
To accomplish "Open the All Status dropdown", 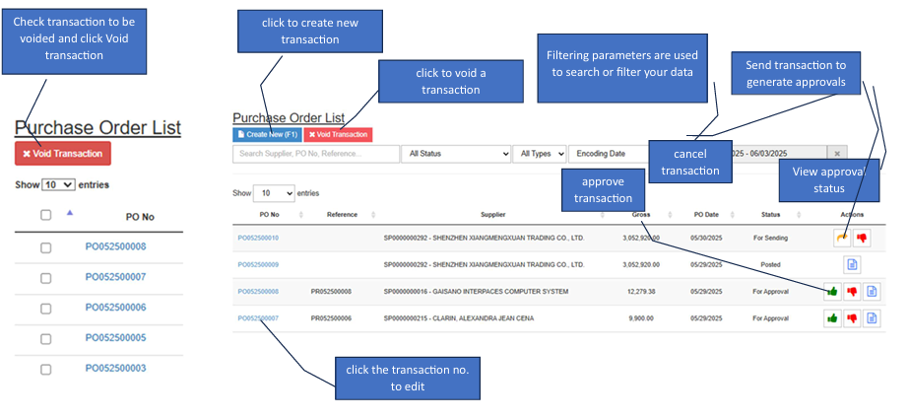I will click(x=456, y=154).
